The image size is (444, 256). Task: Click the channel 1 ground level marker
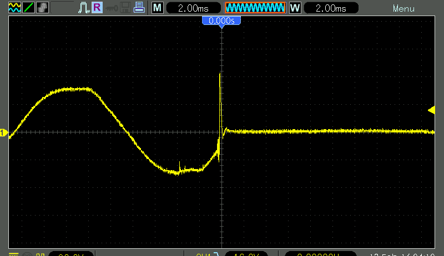tap(4, 132)
